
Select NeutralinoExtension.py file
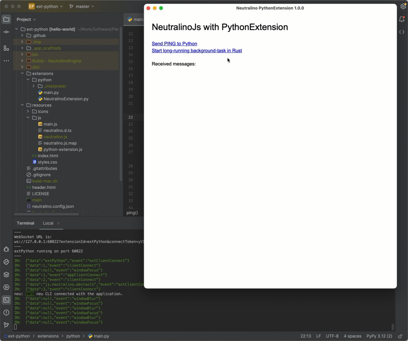[63, 99]
